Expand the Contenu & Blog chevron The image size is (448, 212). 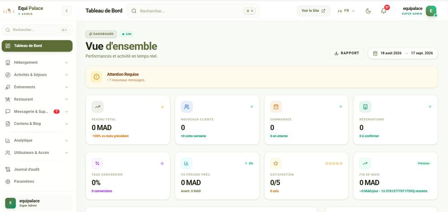pyautogui.click(x=67, y=124)
